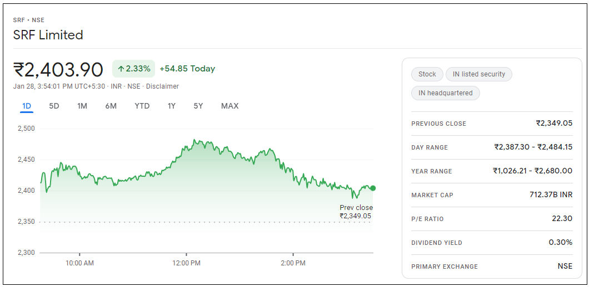Screen dimensions: 589x287
Task: Click the ₹2,403.90 current price
Action: pos(58,69)
